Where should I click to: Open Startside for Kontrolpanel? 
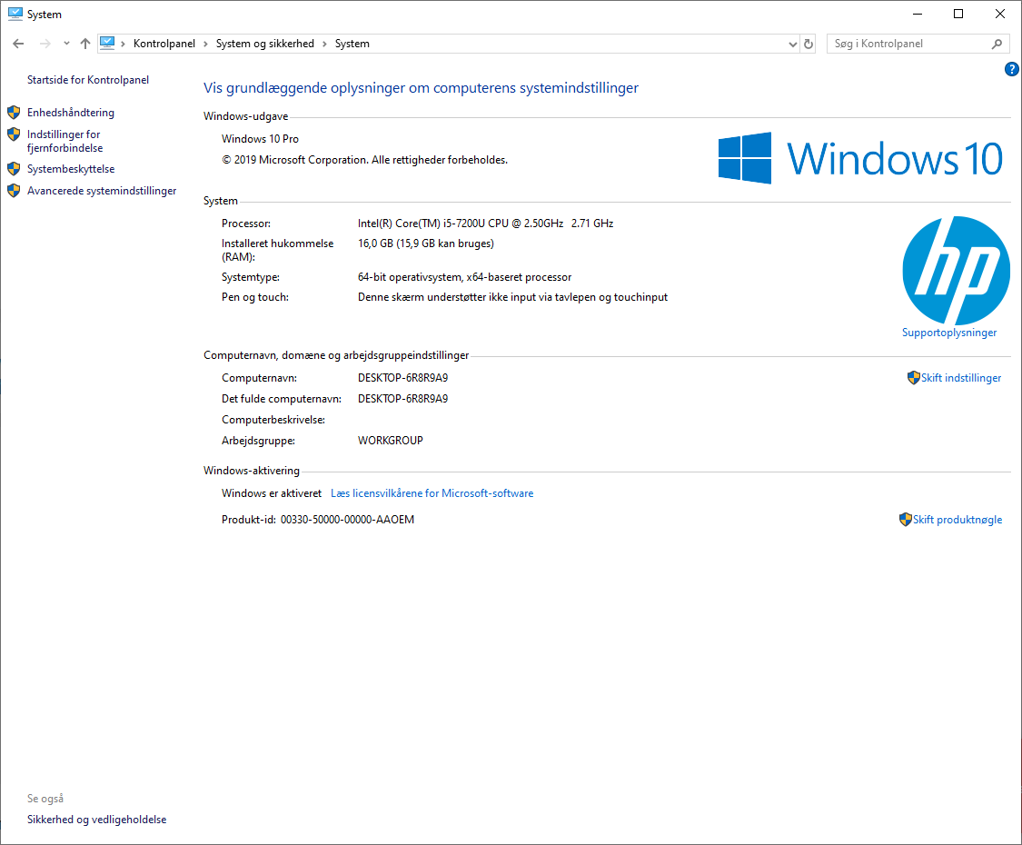click(87, 79)
